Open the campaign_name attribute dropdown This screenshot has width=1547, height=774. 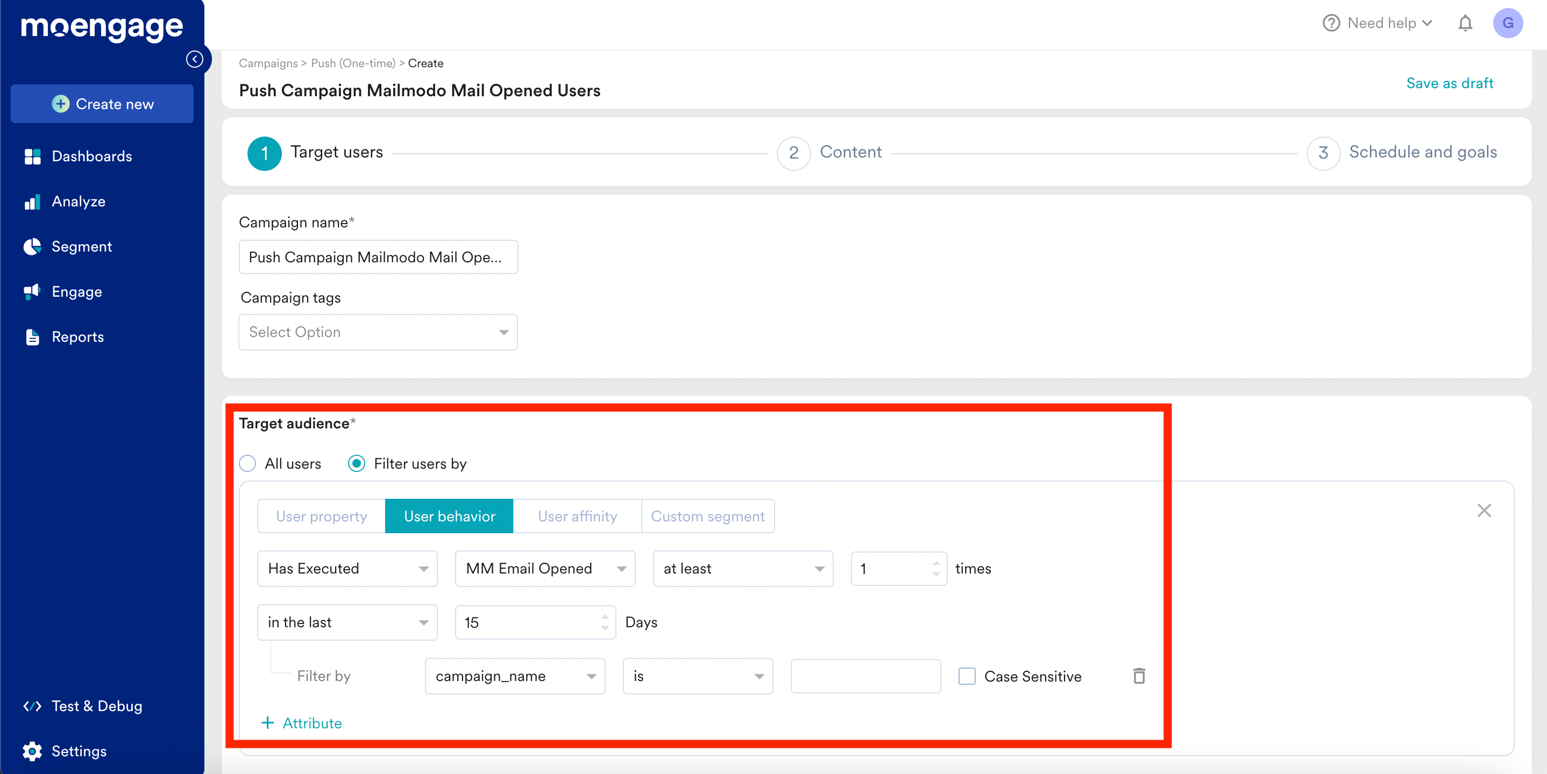[x=515, y=676]
